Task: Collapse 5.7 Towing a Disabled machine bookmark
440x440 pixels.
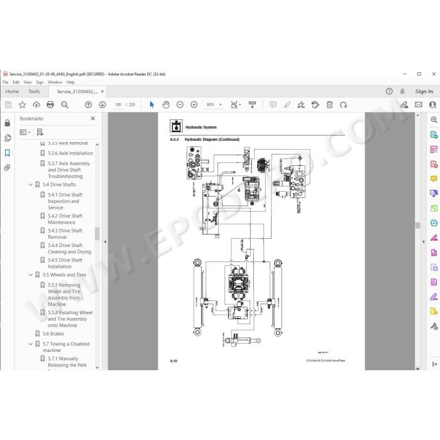Action: pos(31,344)
